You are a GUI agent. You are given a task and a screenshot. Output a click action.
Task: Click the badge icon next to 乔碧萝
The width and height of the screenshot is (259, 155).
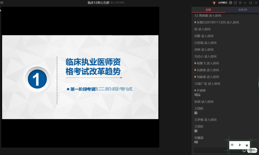[195, 90]
